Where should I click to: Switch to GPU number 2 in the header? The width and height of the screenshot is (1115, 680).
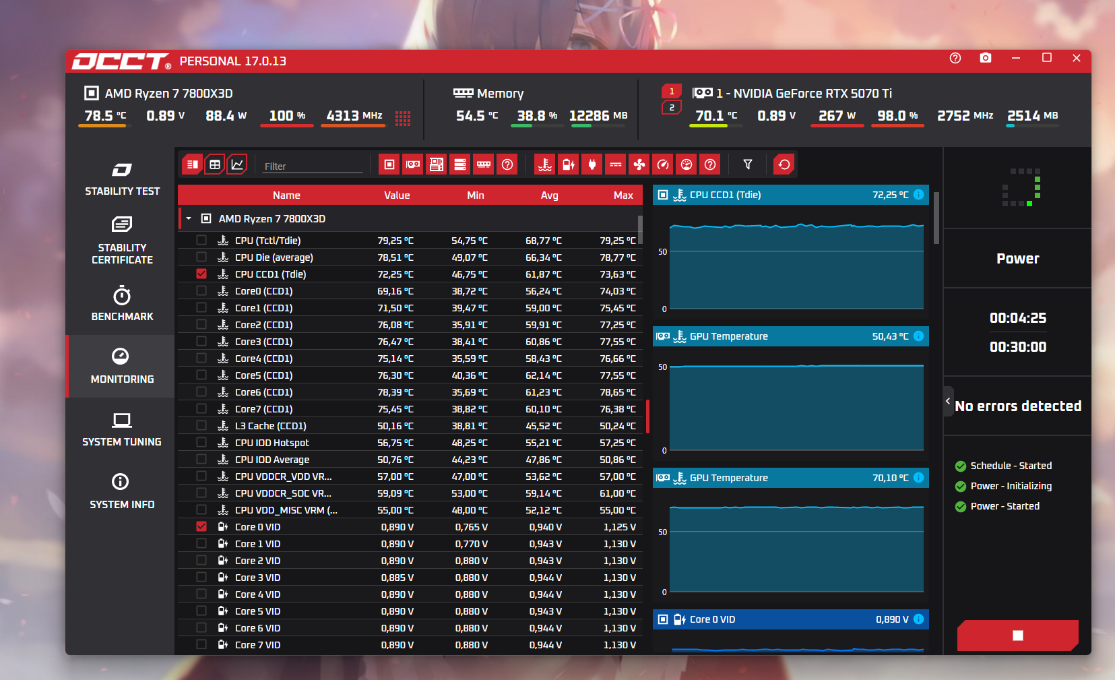click(672, 108)
